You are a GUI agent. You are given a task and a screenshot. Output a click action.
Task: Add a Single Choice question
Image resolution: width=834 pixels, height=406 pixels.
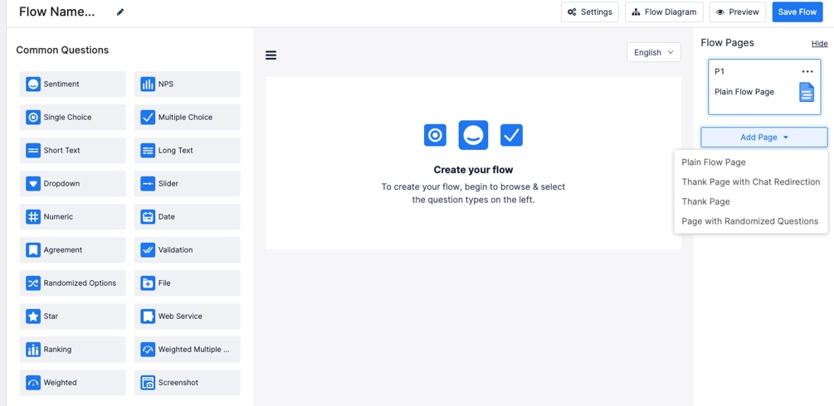tap(73, 118)
